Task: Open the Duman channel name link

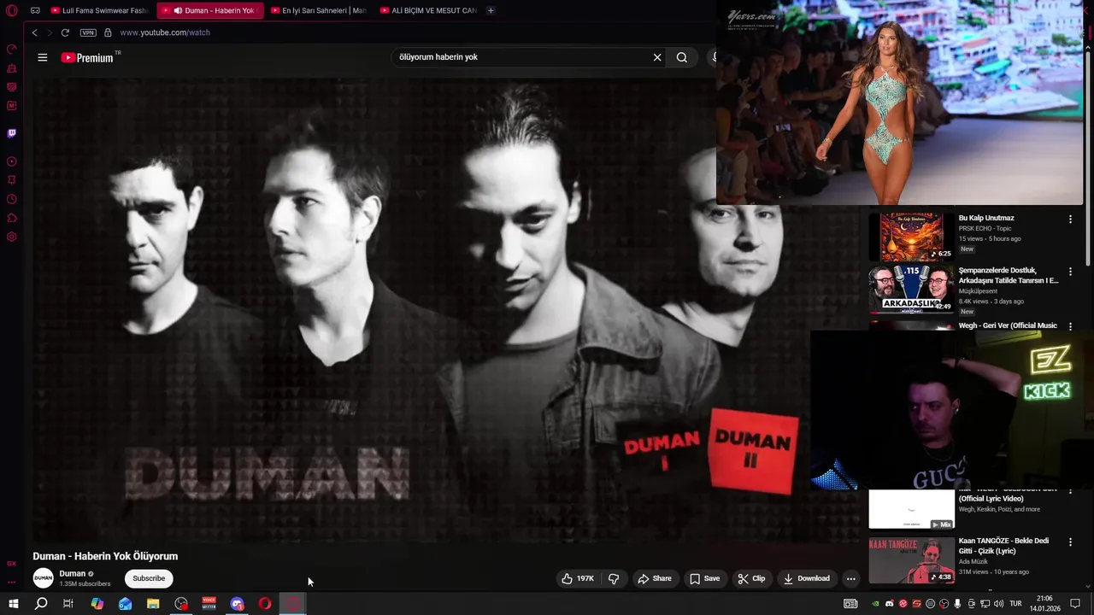Action: point(73,574)
